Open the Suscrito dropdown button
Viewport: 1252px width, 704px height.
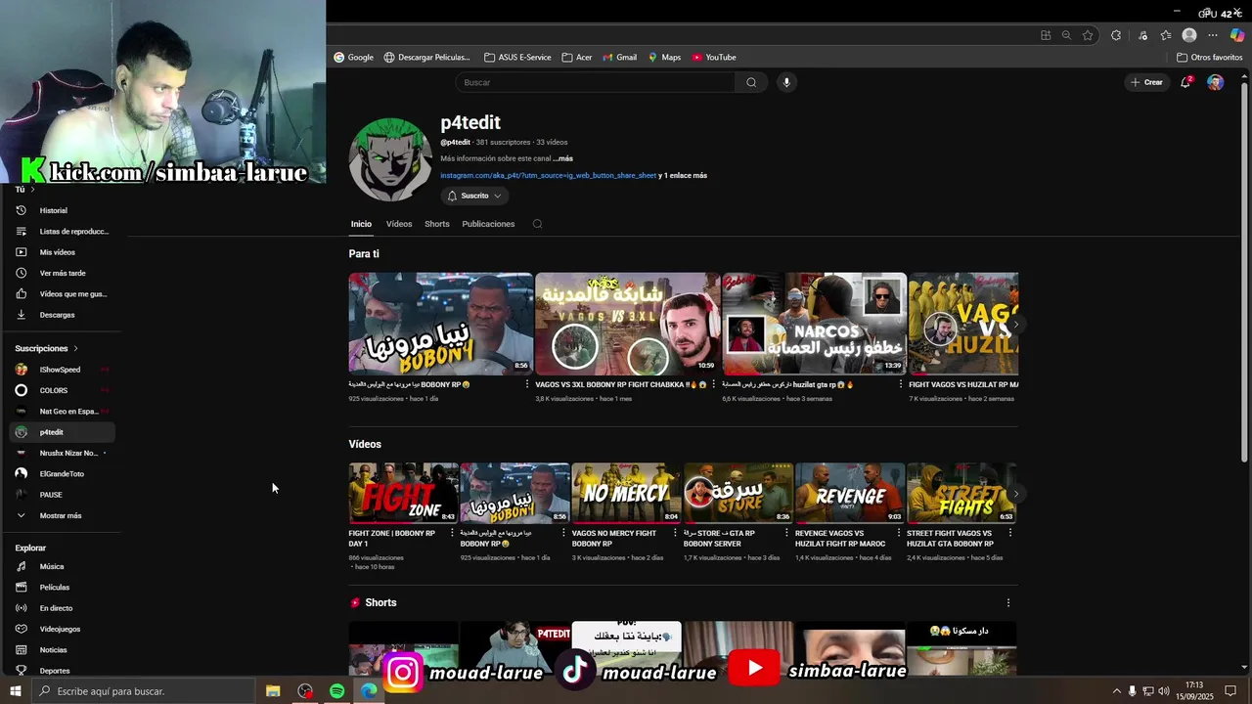point(474,196)
